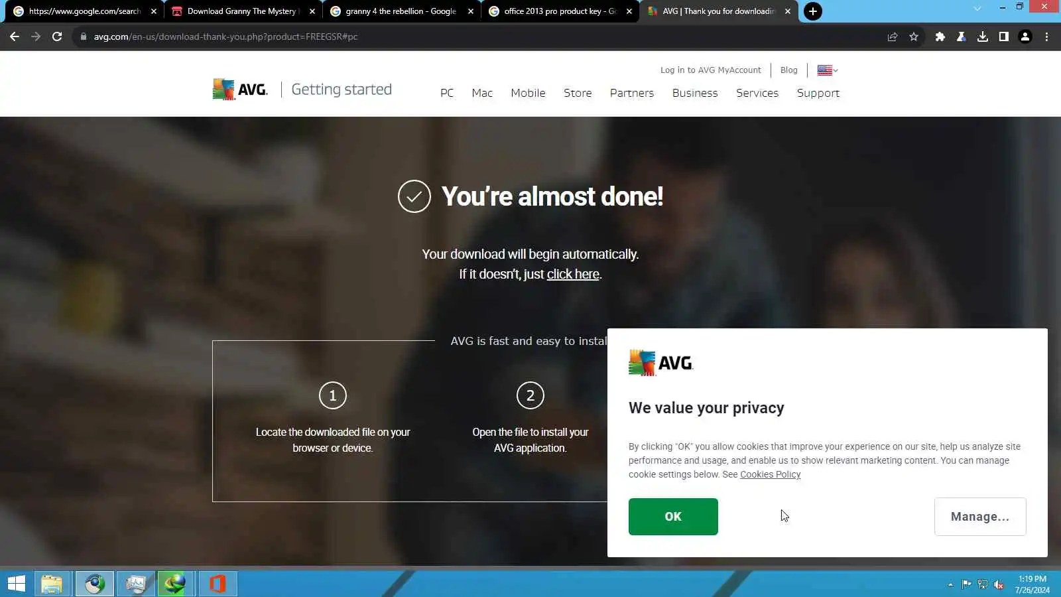Close the google.com/search tab
Image resolution: width=1061 pixels, height=597 pixels.
pyautogui.click(x=154, y=11)
